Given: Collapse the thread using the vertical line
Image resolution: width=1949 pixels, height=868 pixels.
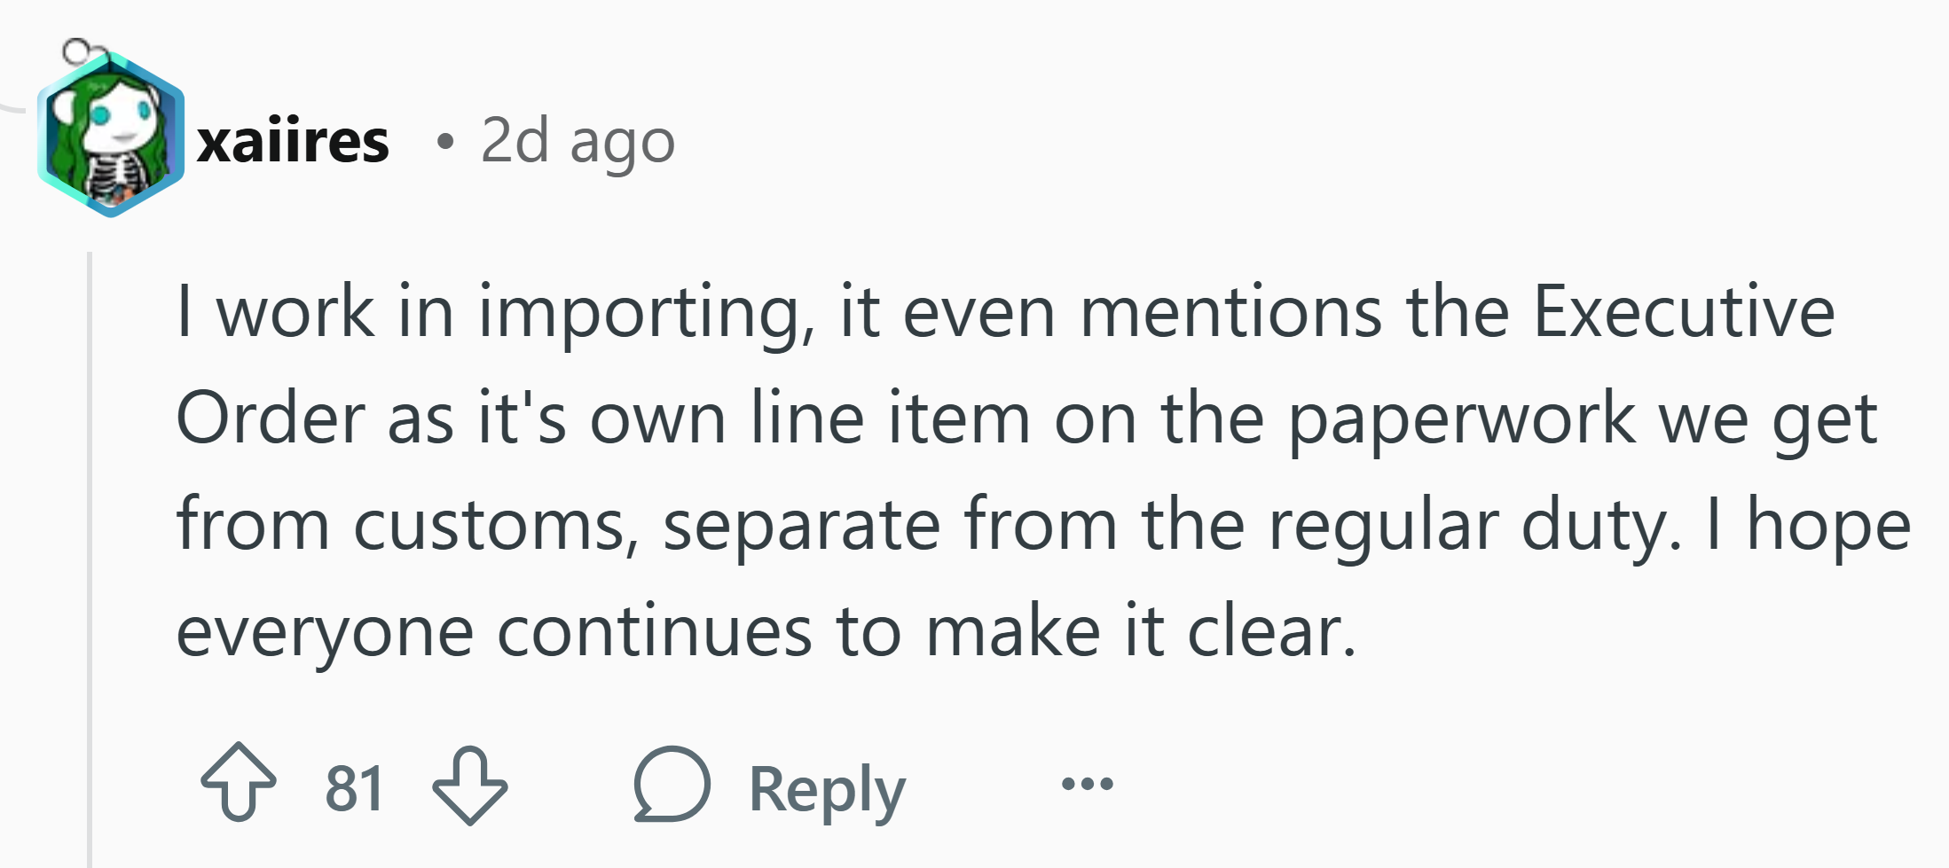Looking at the screenshot, I should point(90,559).
